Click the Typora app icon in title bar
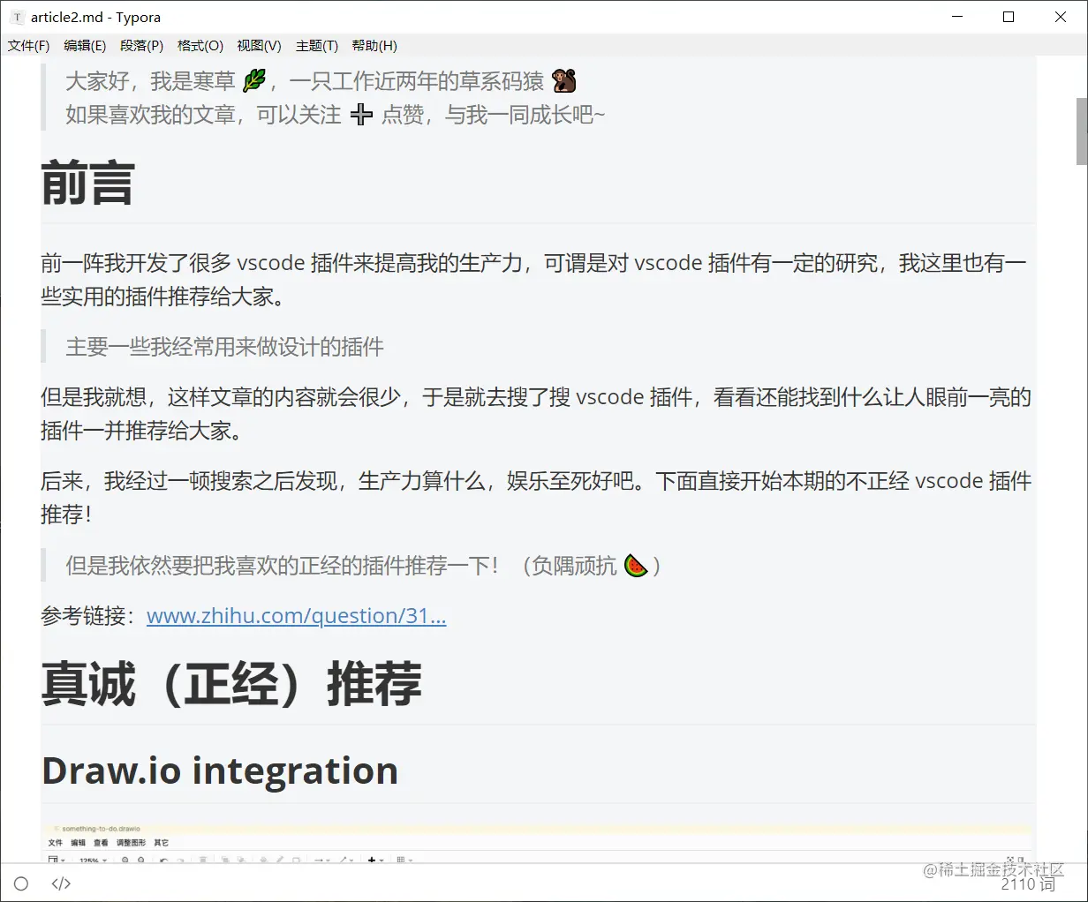 pos(17,17)
